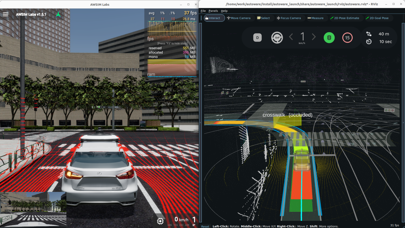Click the speed limit 15 sign

(347, 38)
